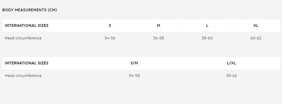Click the "(CM)" unit in the heading
The image size is (282, 104).
52,10
